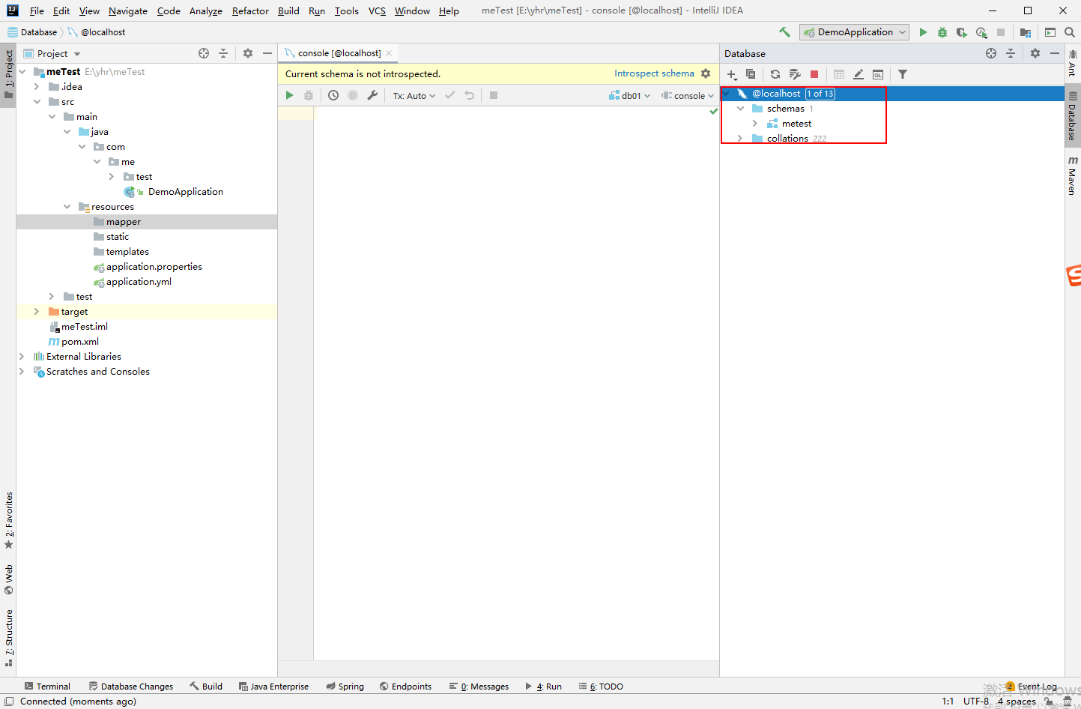Hide the Database tool window
1081x709 pixels.
[1055, 53]
